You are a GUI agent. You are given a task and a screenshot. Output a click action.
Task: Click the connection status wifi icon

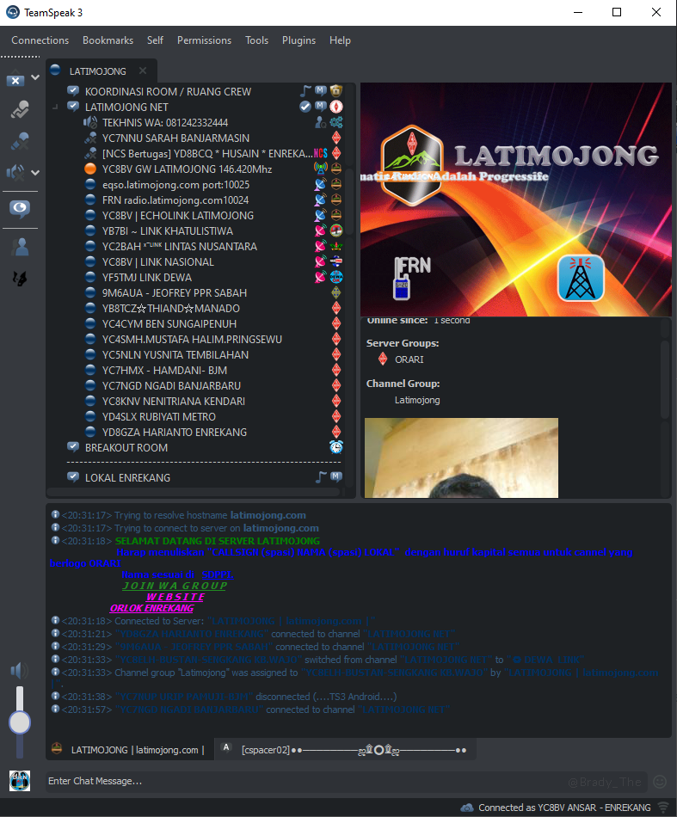tap(663, 808)
